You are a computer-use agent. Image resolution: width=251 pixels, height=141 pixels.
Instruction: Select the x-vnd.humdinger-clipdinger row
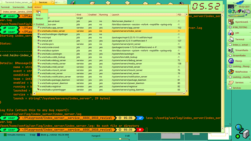click(x=109, y=34)
